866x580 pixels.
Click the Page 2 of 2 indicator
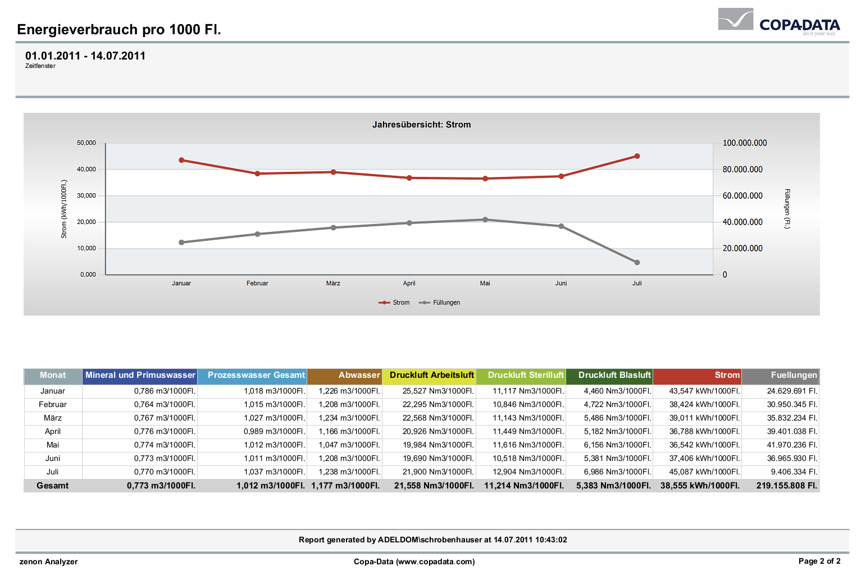[x=819, y=561]
